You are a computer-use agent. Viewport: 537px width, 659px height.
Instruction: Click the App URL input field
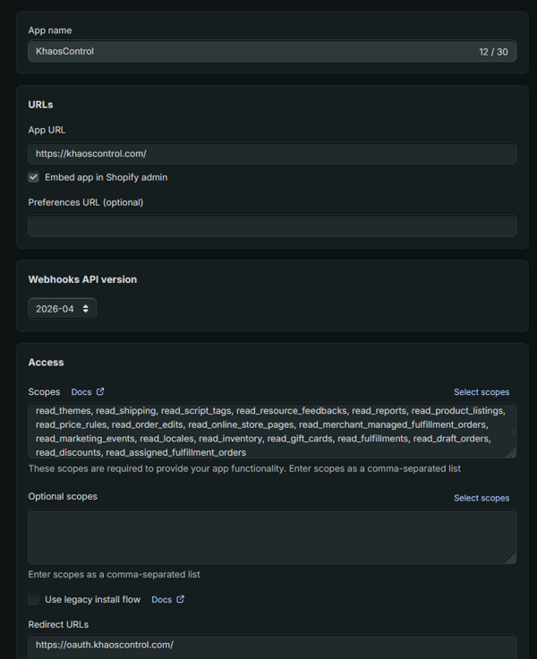tap(272, 153)
